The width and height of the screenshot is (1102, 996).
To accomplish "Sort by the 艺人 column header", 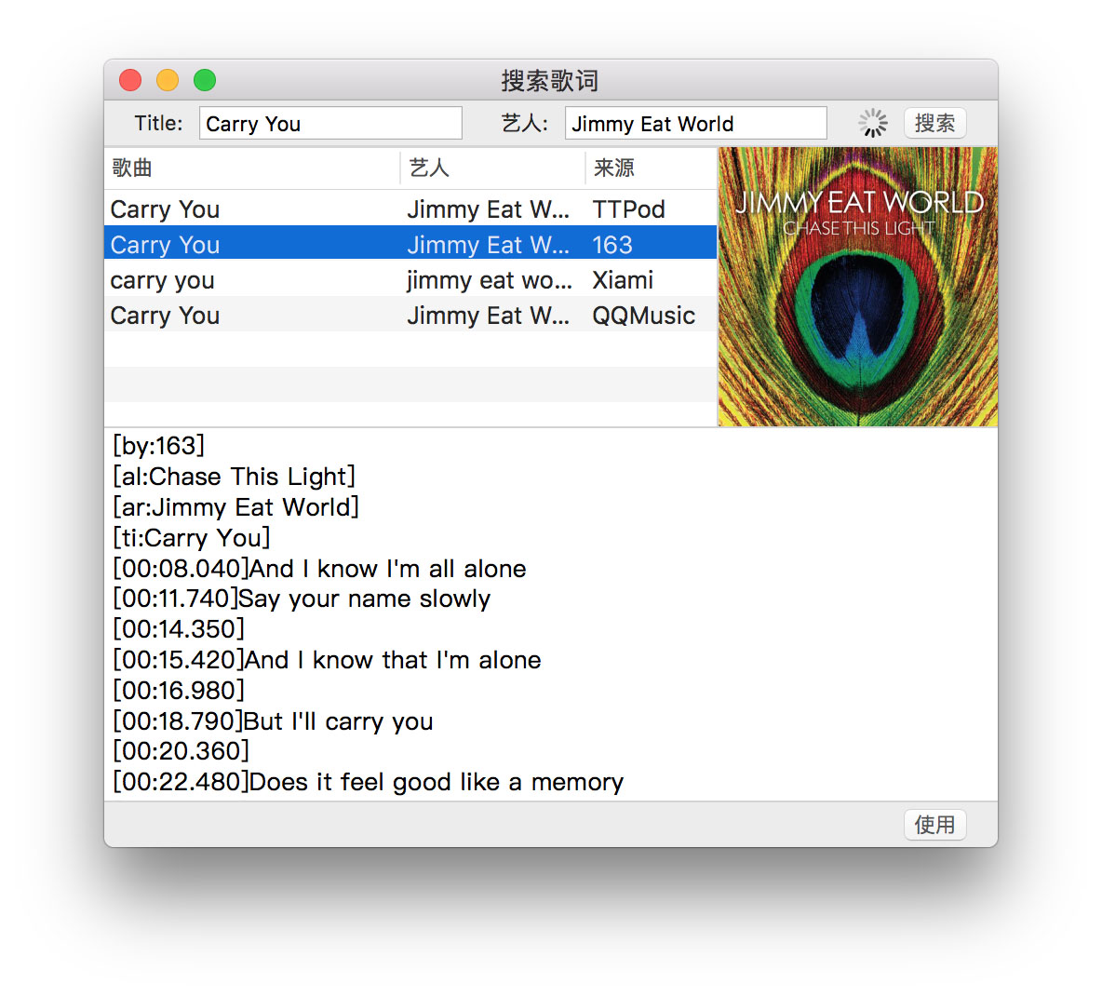I will point(492,168).
